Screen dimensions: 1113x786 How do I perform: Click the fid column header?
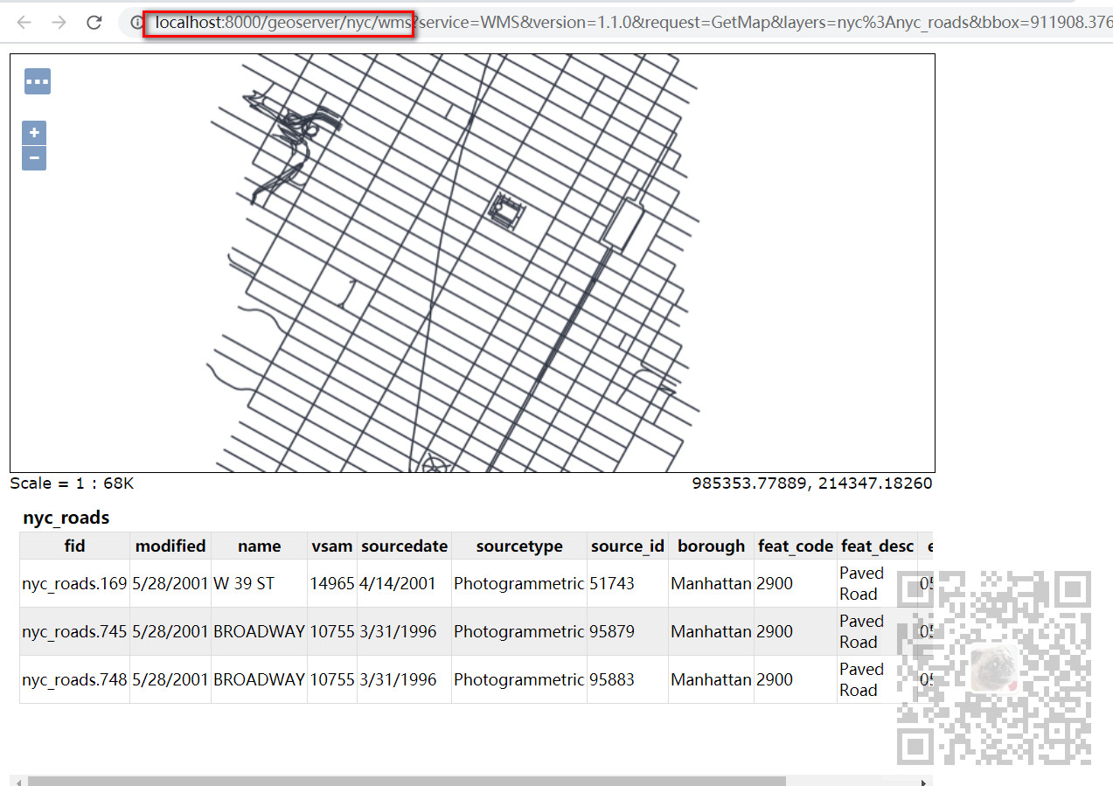pos(74,546)
